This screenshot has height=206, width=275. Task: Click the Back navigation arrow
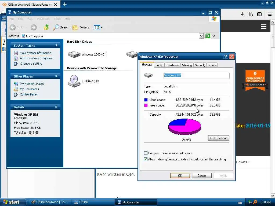(13, 27)
